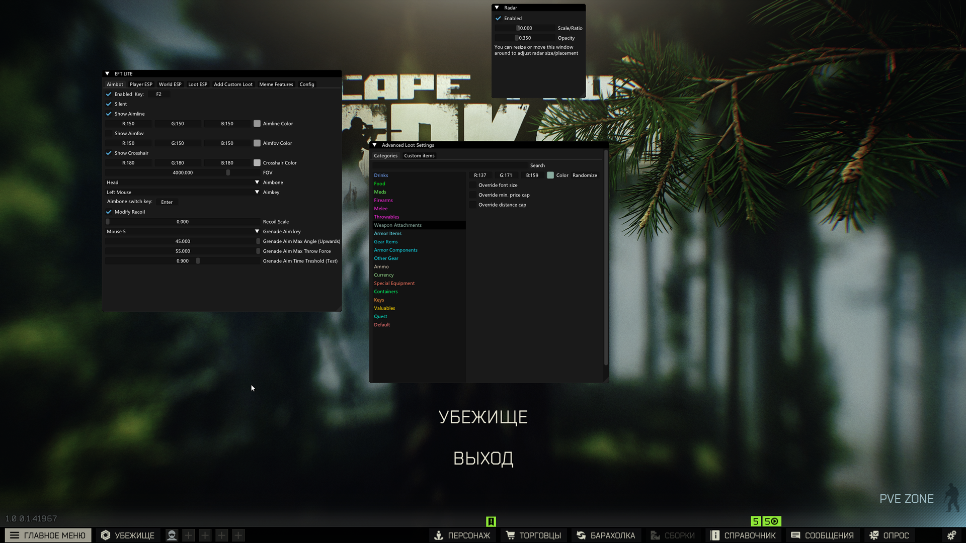Image resolution: width=966 pixels, height=543 pixels.
Task: Open УБЕЖИЩЕ from the bottom bar
Action: point(127,535)
